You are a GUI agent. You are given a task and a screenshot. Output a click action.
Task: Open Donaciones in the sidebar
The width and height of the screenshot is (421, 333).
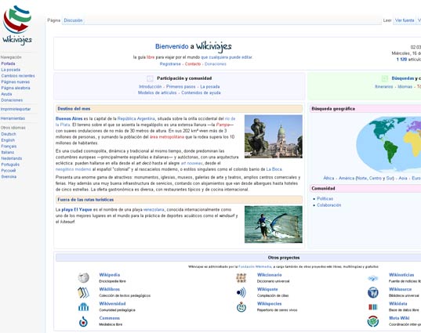12,100
